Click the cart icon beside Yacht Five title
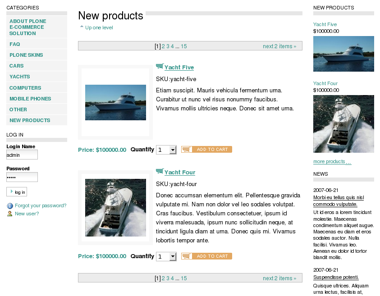Screen dimensions: 380x296 pos(160,66)
